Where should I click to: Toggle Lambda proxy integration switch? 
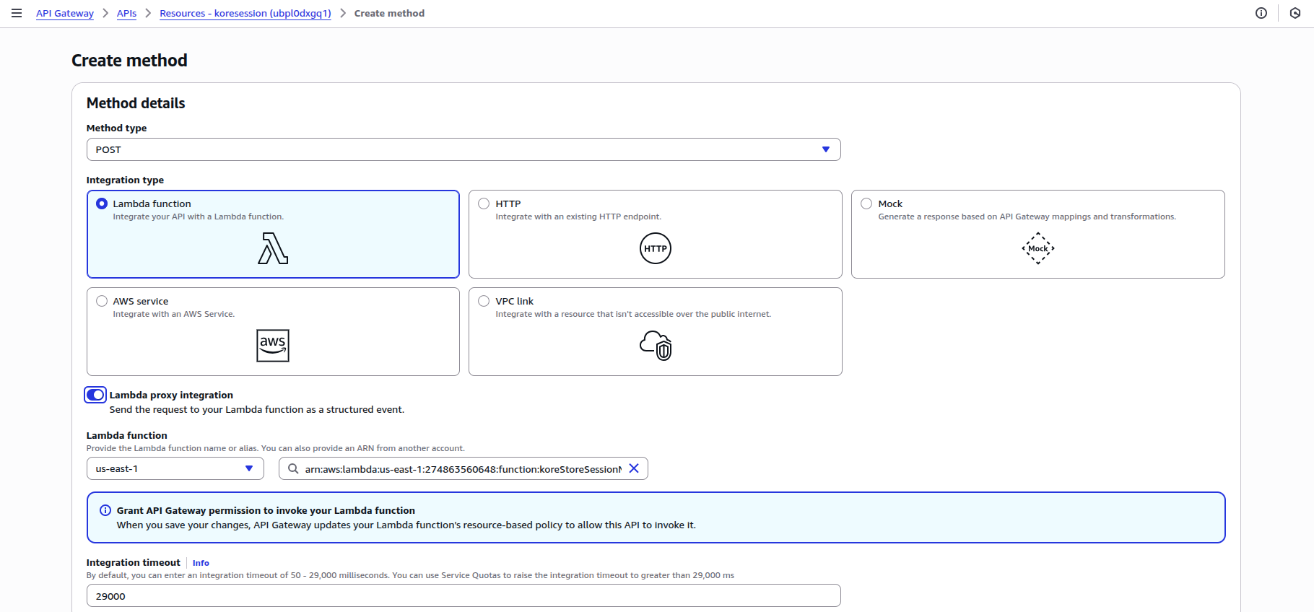pos(95,395)
